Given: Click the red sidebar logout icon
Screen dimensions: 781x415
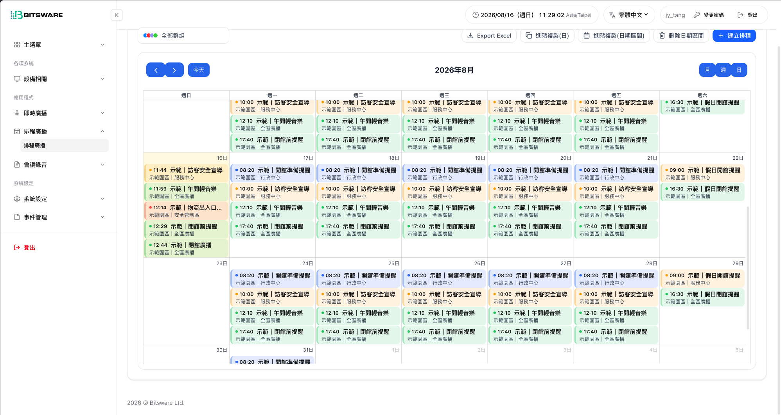Looking at the screenshot, I should click(17, 247).
